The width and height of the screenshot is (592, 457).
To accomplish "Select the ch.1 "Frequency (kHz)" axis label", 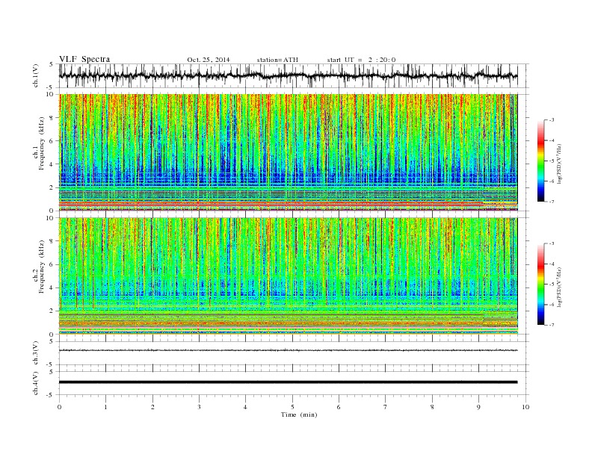I will tap(42, 143).
